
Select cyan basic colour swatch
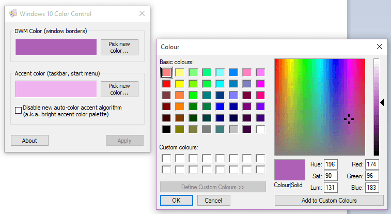[220, 84]
